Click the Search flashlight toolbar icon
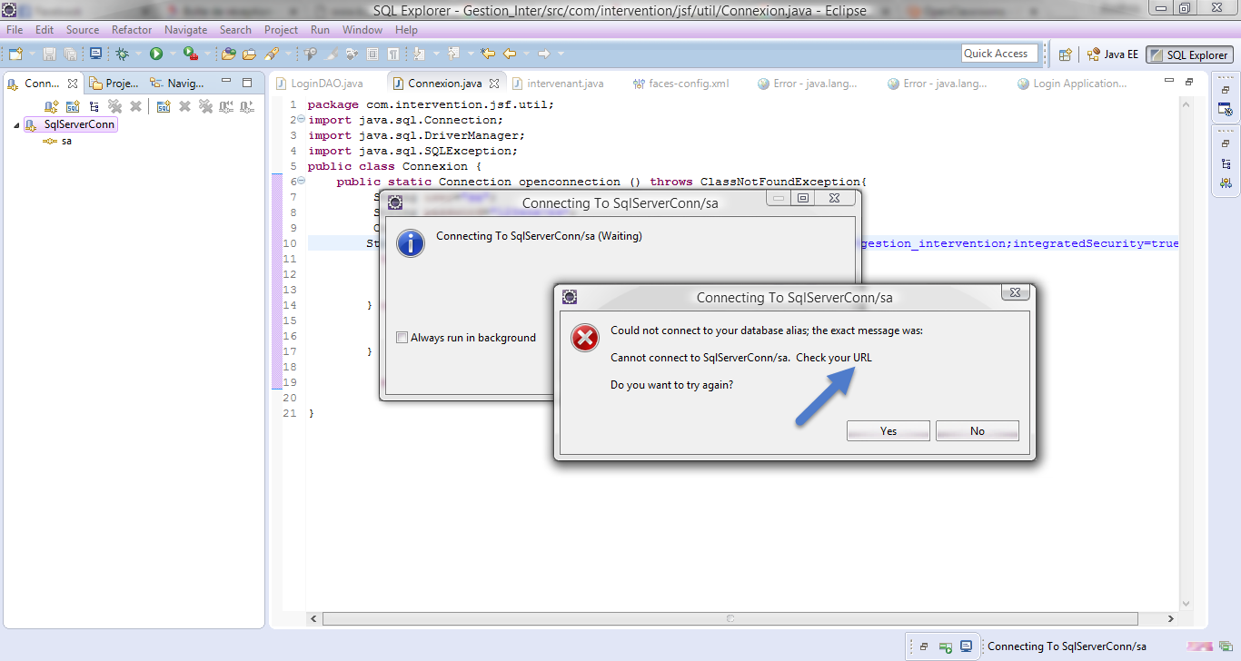Screen dimensions: 1241x661 click(x=271, y=54)
